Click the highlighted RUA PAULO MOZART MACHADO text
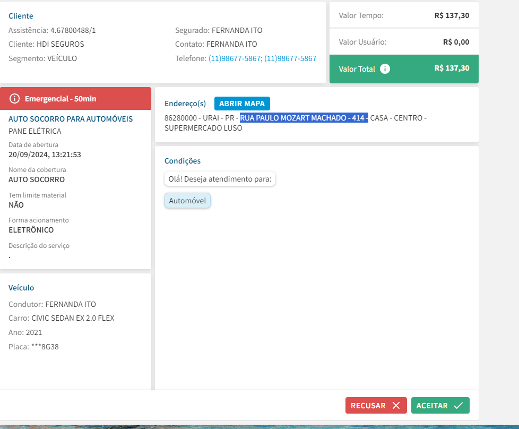Viewport: 519px width, 429px height. pyautogui.click(x=304, y=118)
